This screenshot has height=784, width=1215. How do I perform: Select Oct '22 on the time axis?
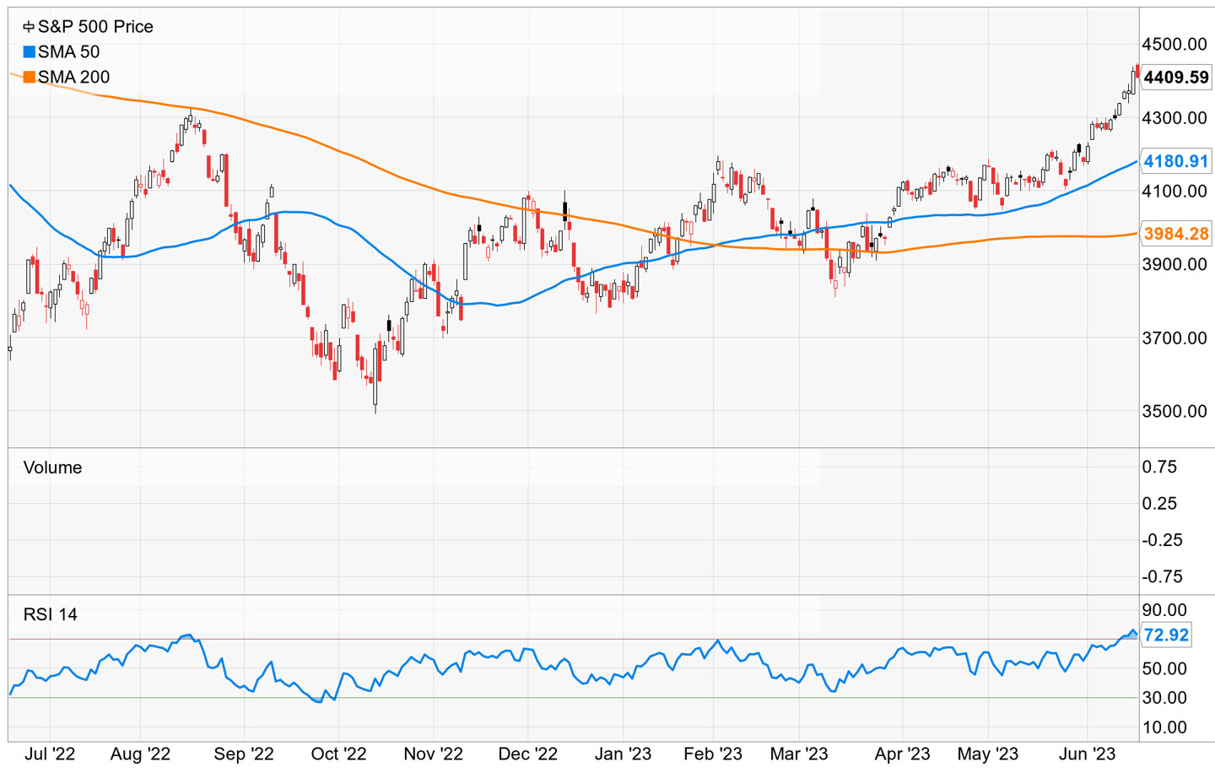tap(338, 754)
